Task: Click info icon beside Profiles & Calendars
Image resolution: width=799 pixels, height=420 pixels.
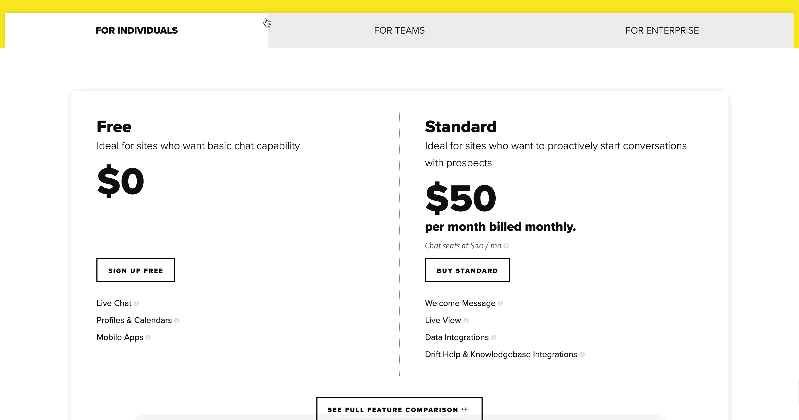Action: [x=177, y=320]
